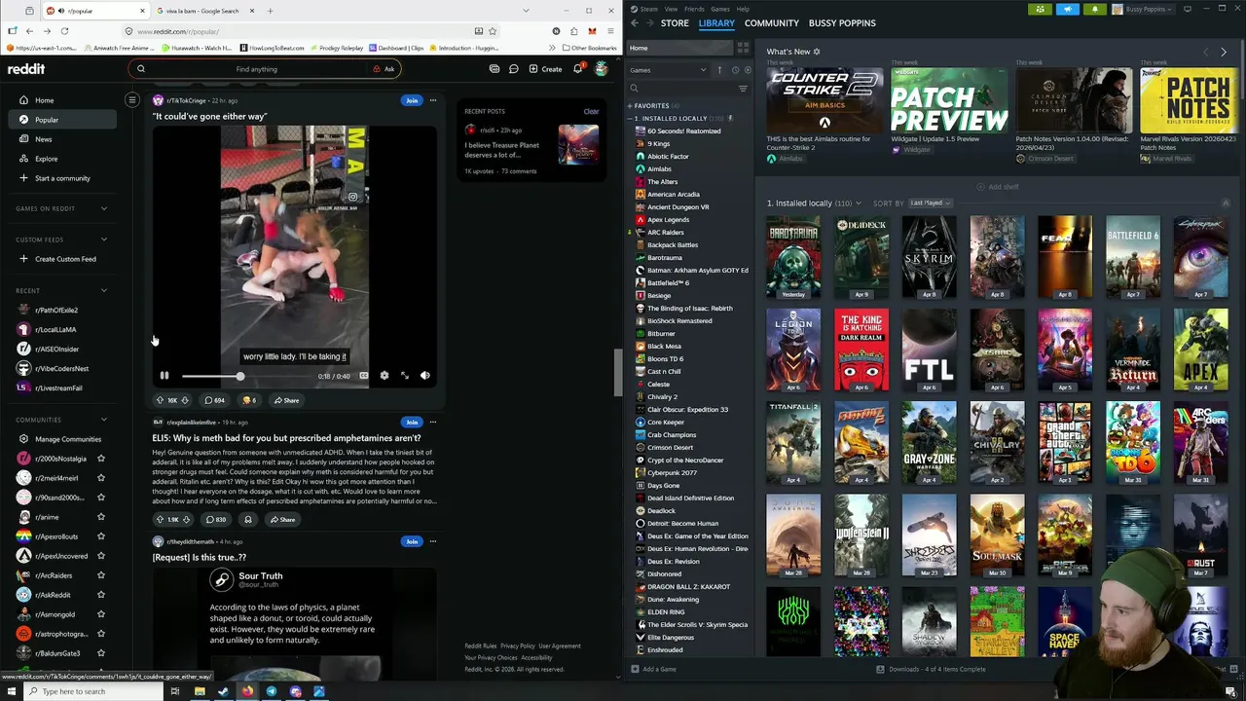Open Reddit chat icon in header
This screenshot has width=1246, height=701.
tap(513, 69)
